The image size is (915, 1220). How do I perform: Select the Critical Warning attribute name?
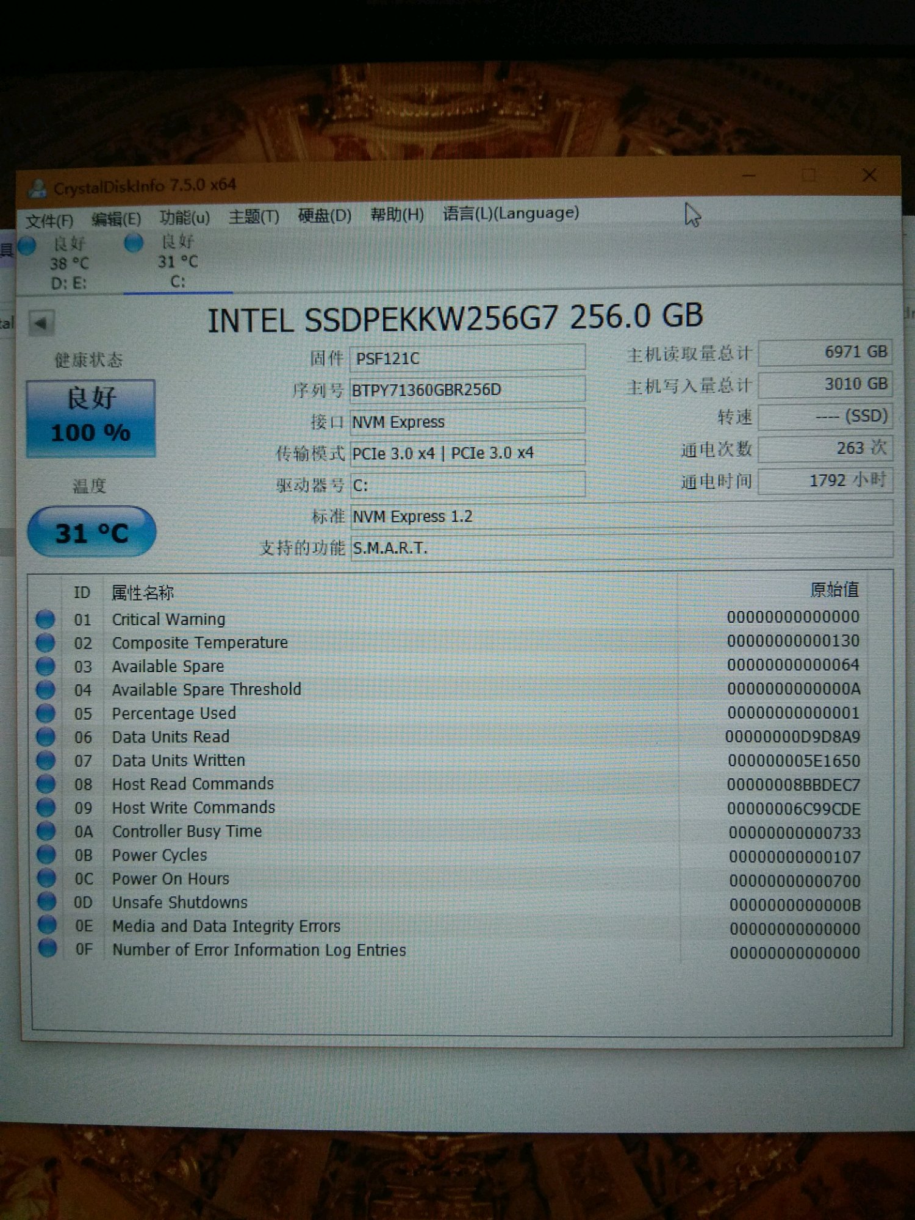(x=168, y=619)
